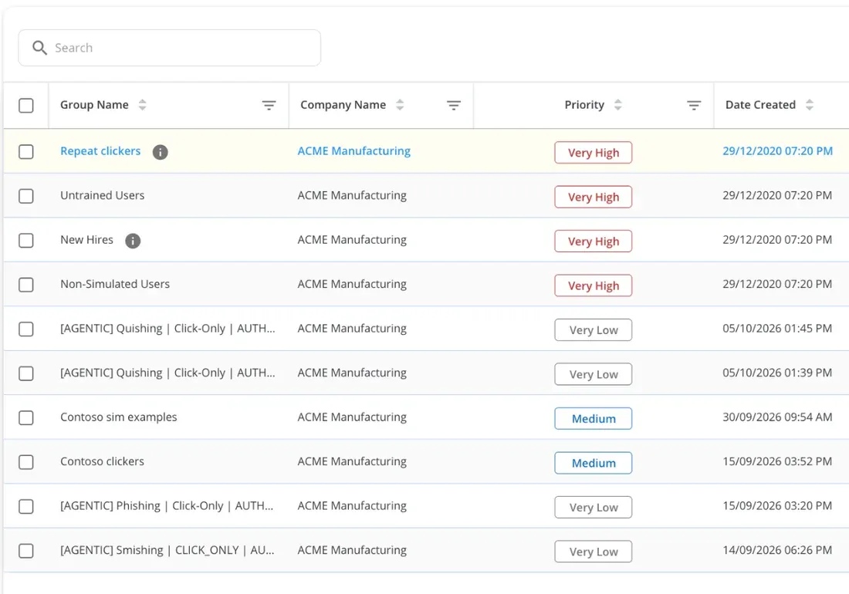Select the Contoso sim examples group name
Screen dimensions: 849x594
click(119, 417)
